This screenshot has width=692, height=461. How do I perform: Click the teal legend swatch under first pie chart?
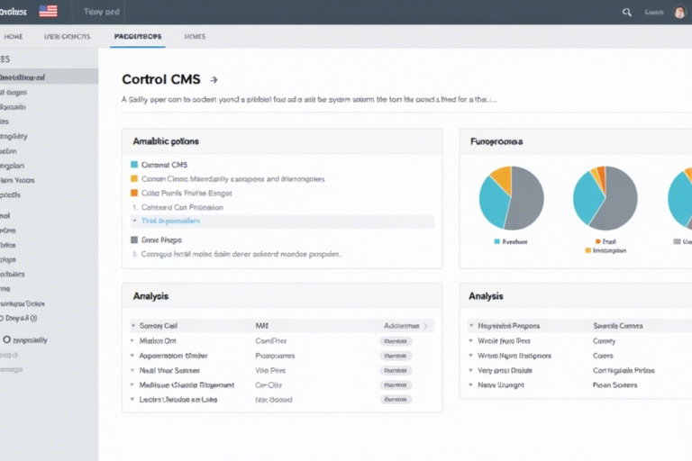(496, 241)
